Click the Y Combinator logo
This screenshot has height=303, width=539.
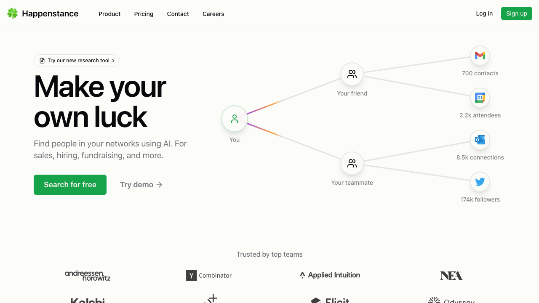tap(209, 275)
